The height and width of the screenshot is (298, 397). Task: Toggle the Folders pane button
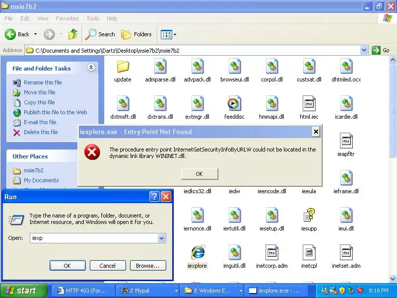point(136,34)
